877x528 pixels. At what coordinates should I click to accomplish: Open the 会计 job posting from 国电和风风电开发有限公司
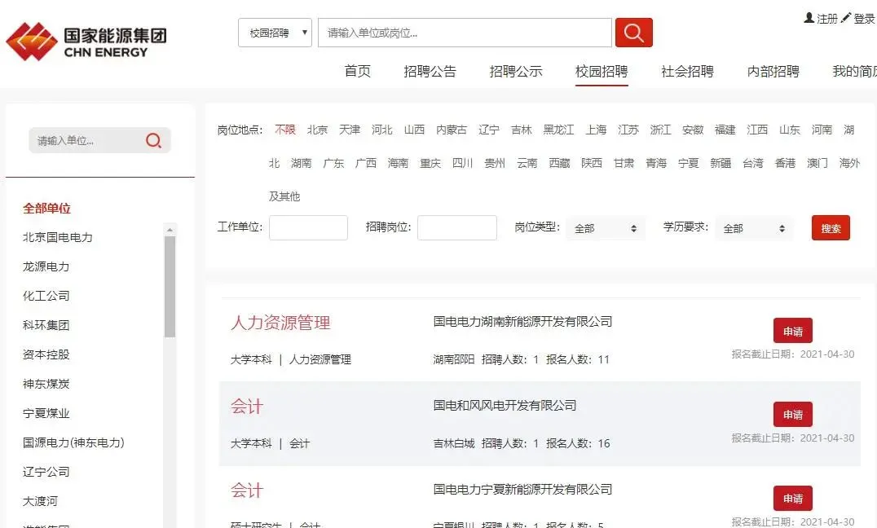tap(247, 407)
